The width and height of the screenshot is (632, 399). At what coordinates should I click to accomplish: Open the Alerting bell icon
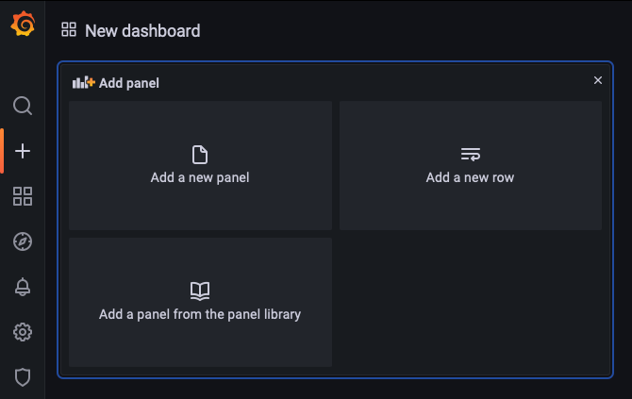23,287
